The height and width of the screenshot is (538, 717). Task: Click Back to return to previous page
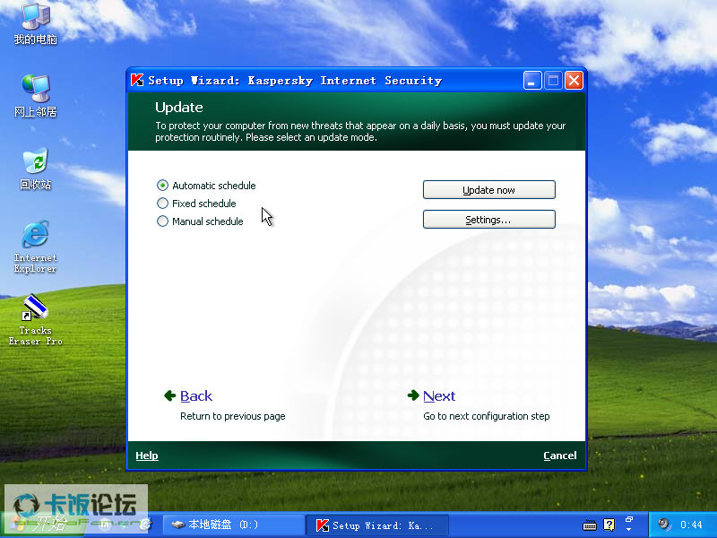(196, 396)
